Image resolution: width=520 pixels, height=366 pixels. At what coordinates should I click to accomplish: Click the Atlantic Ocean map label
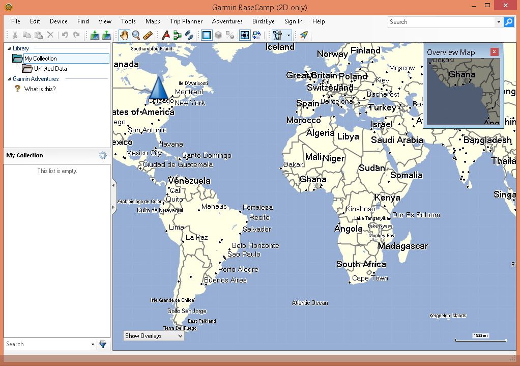pyautogui.click(x=310, y=302)
